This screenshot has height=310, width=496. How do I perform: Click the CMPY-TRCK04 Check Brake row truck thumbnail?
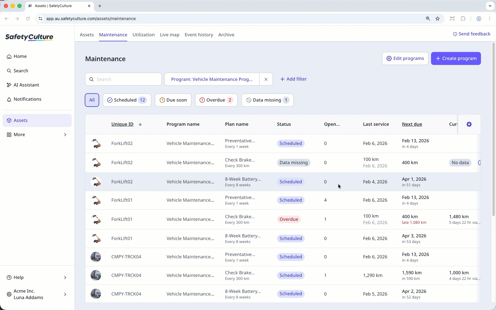pyautogui.click(x=96, y=275)
